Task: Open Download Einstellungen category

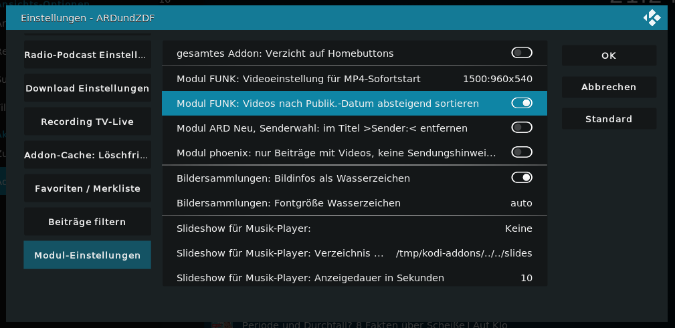Action: coord(88,88)
